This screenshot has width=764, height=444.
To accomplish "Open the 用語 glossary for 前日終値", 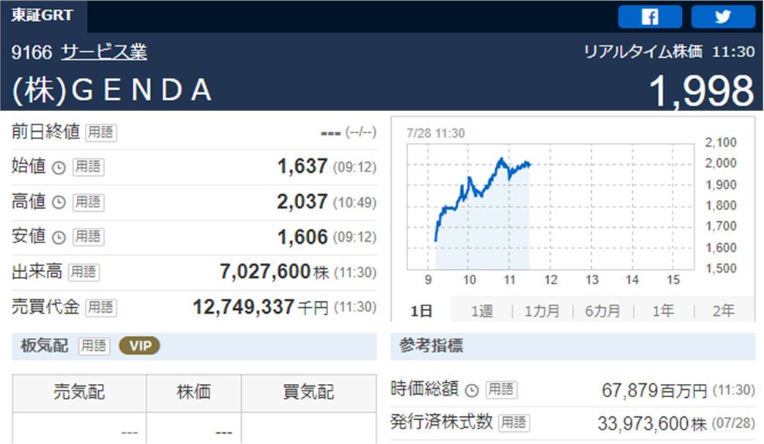I will 100,133.
